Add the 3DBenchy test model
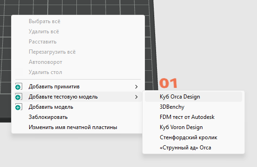This screenshot has width=257, height=167. tap(194, 107)
